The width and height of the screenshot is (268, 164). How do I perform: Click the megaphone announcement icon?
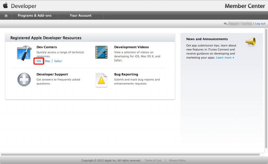click(x=250, y=42)
